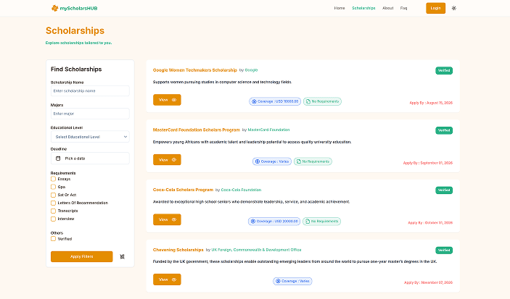Click the calendar icon in Deadline field
This screenshot has height=299, width=510.
pos(58,158)
